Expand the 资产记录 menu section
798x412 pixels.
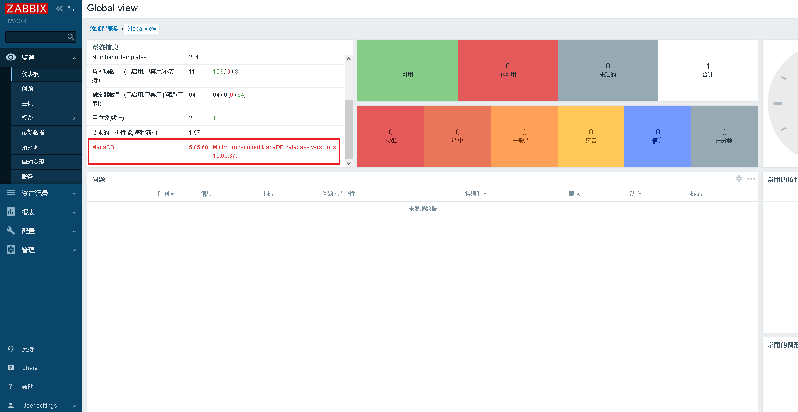pyautogui.click(x=41, y=193)
